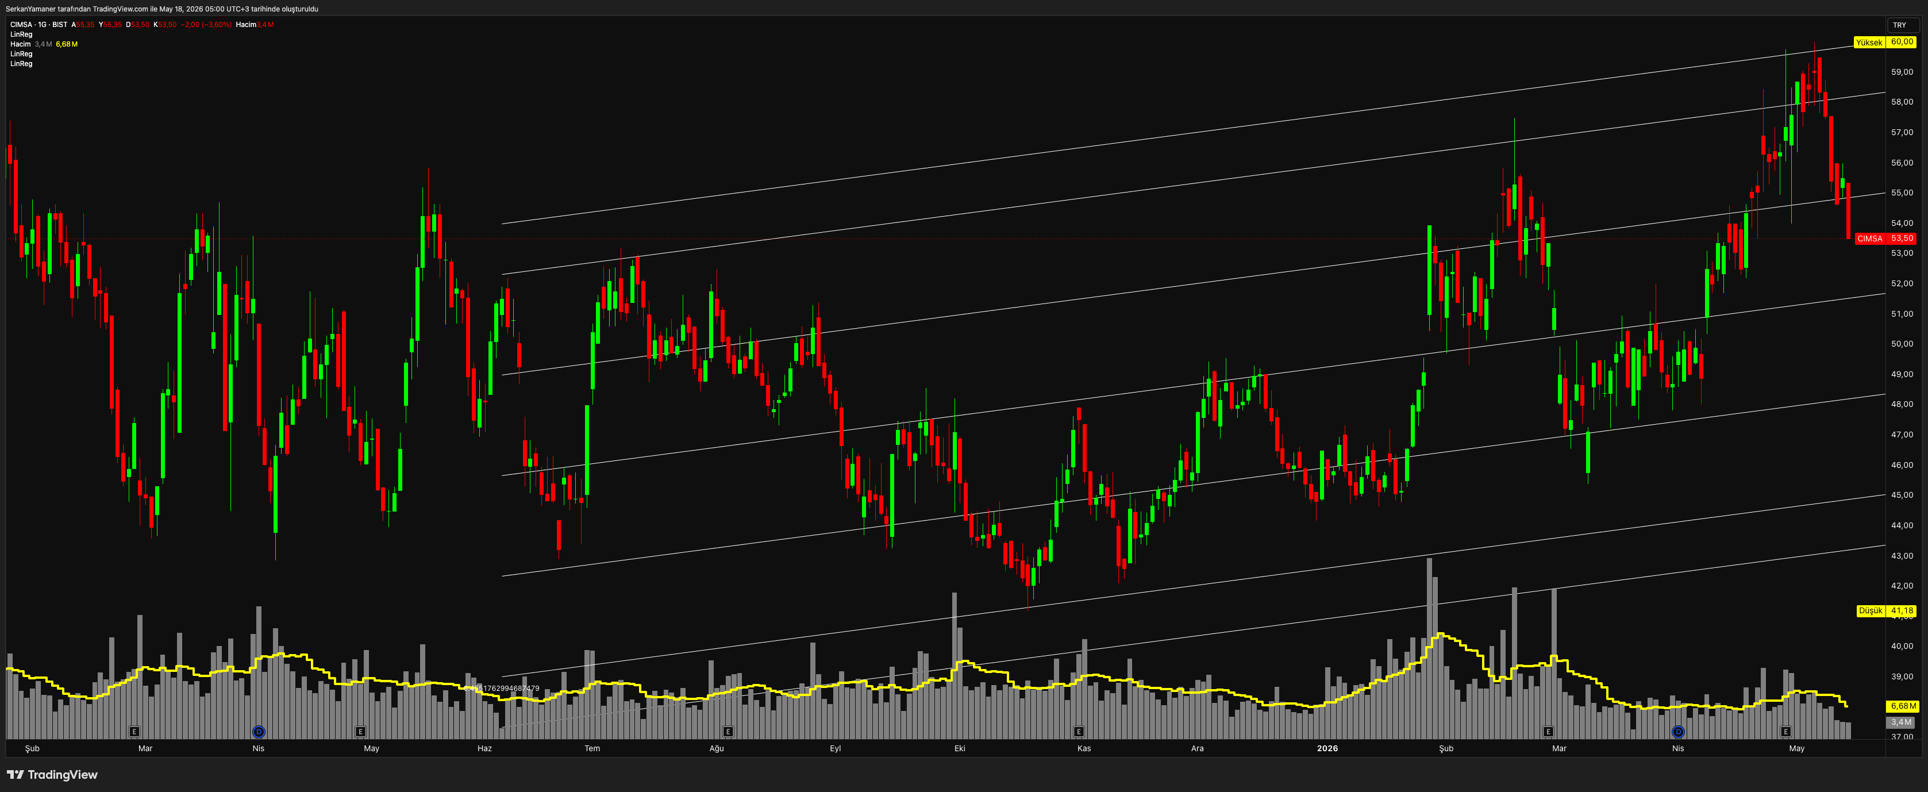
Task: Click the TradingView logo at bottom left
Action: click(x=52, y=775)
